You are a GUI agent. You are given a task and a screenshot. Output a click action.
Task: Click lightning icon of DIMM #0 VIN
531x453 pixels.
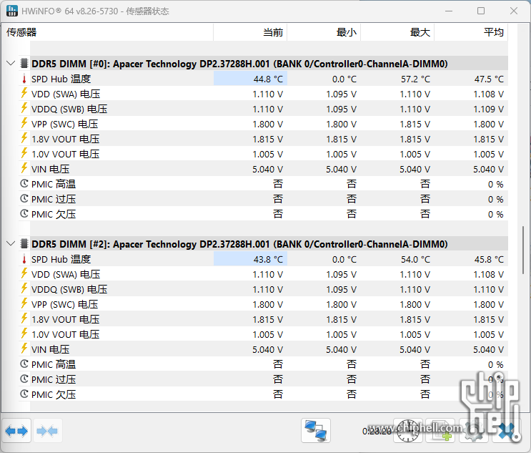point(24,168)
